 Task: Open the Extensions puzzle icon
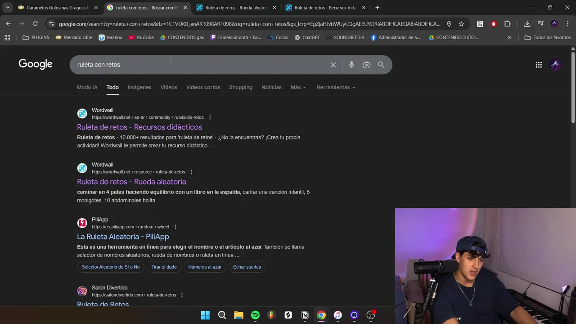[507, 24]
